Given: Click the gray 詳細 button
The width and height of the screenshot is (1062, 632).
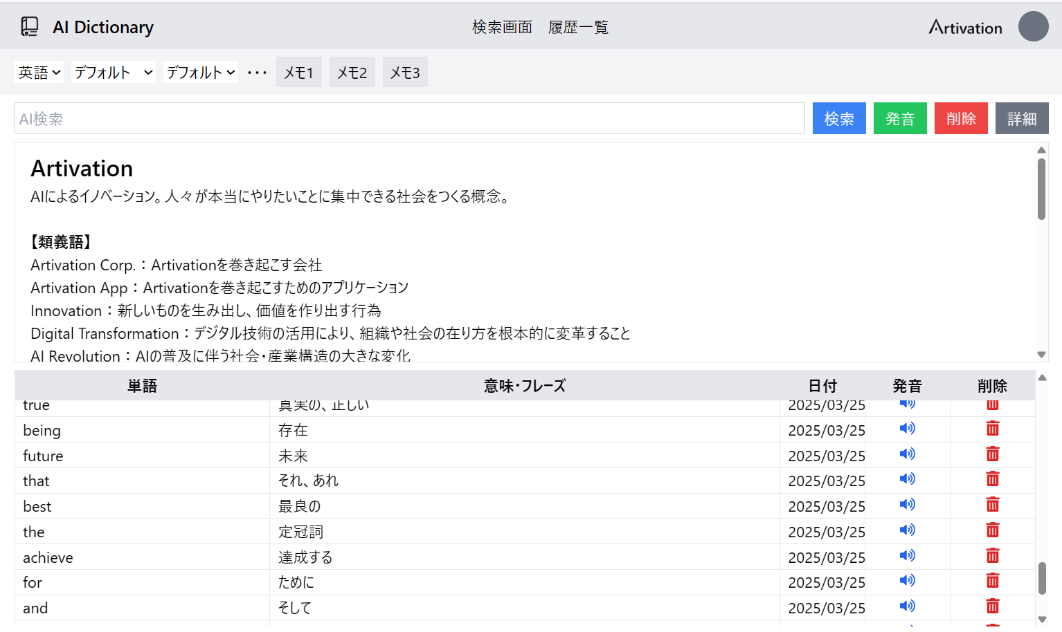Looking at the screenshot, I should (1022, 118).
